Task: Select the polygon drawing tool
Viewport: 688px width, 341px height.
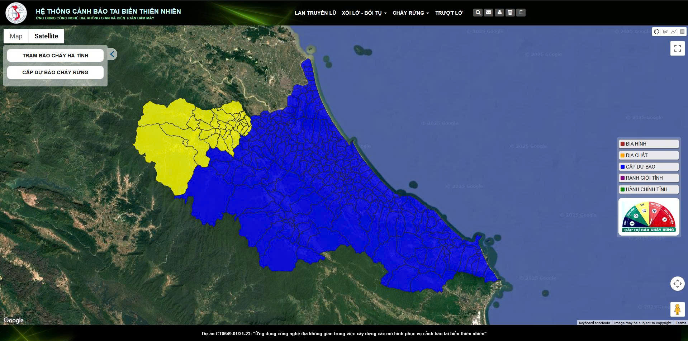Action: point(665,32)
